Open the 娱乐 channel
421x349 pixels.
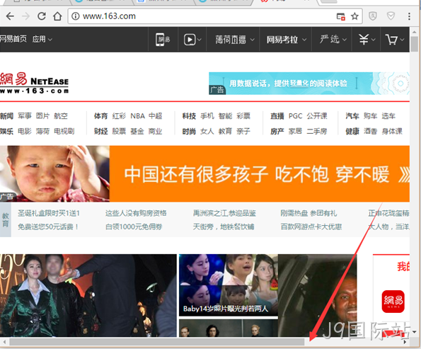coord(6,132)
